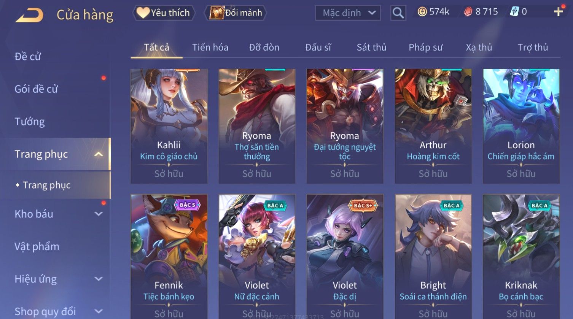
Task: Expand the Hiệu ứng sidebar section
Action: (x=98, y=279)
